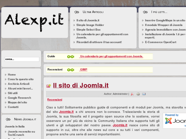Open Inserire GoogleMaps in un sito link
The width and height of the screenshot is (186, 139).
(165, 20)
